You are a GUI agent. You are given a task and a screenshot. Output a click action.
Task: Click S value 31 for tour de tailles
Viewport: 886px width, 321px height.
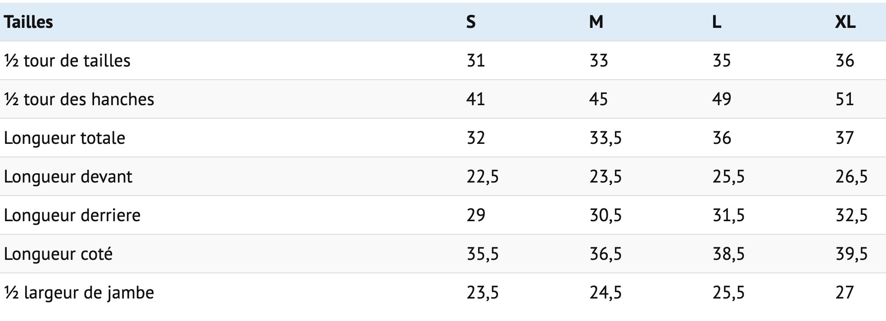tap(475, 61)
